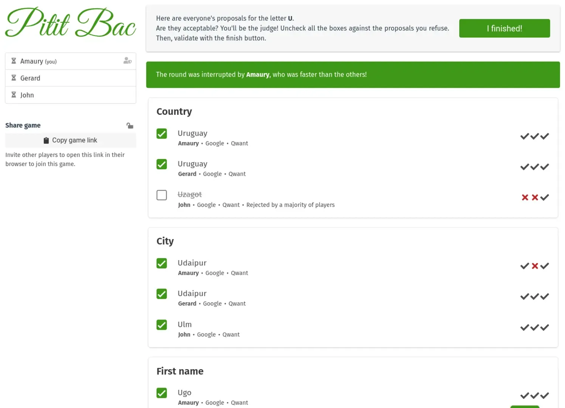Uncheck Gerard's Uruguay proposal
The height and width of the screenshot is (408, 565).
pyautogui.click(x=162, y=164)
